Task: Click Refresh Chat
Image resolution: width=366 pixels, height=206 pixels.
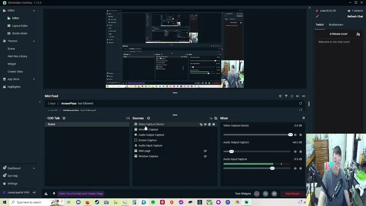Action: (x=355, y=17)
